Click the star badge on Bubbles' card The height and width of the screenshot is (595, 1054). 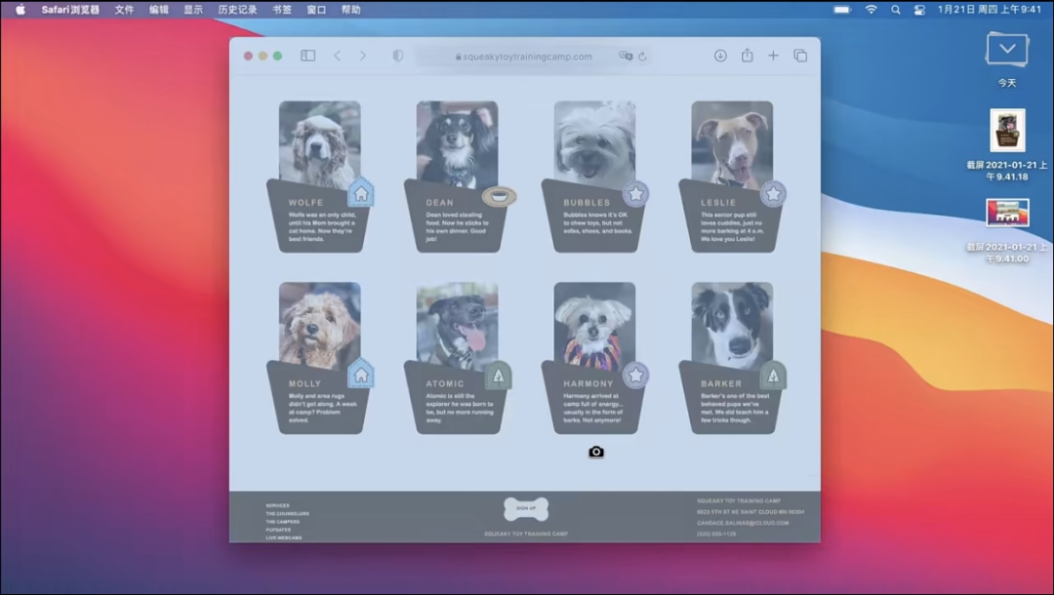(x=635, y=194)
